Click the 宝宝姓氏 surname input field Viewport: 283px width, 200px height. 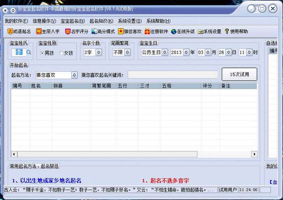point(19,52)
